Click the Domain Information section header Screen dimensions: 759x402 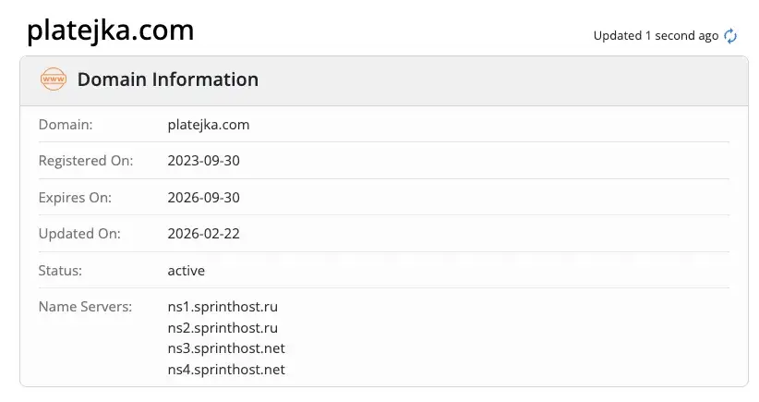pyautogui.click(x=167, y=79)
